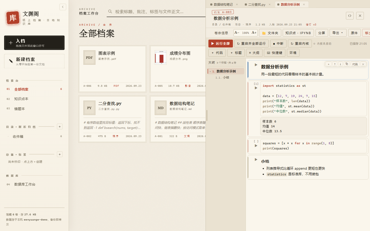The height and width of the screenshot is (231, 370).
Task: Click the 重启内核 button
Action: pos(300,43)
